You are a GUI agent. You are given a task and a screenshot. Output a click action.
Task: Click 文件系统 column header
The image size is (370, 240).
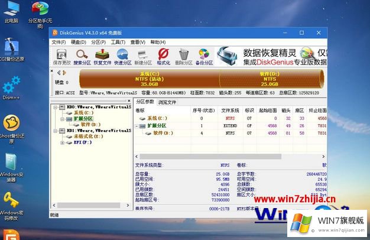(x=230, y=110)
